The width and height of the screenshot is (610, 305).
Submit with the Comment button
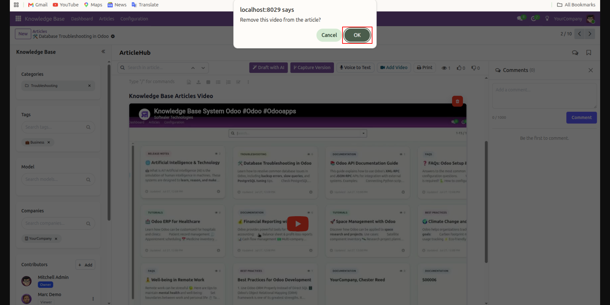click(581, 117)
